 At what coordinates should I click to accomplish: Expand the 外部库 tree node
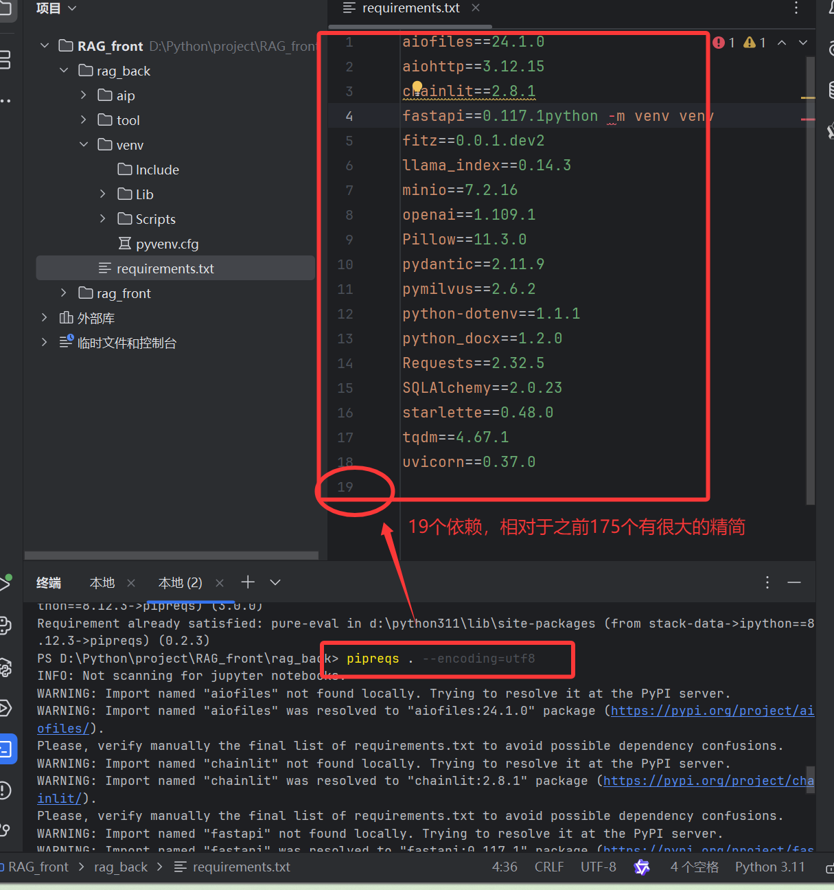(x=44, y=317)
